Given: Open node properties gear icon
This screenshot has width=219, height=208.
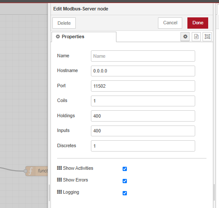Looking at the screenshot, I should click(185, 36).
